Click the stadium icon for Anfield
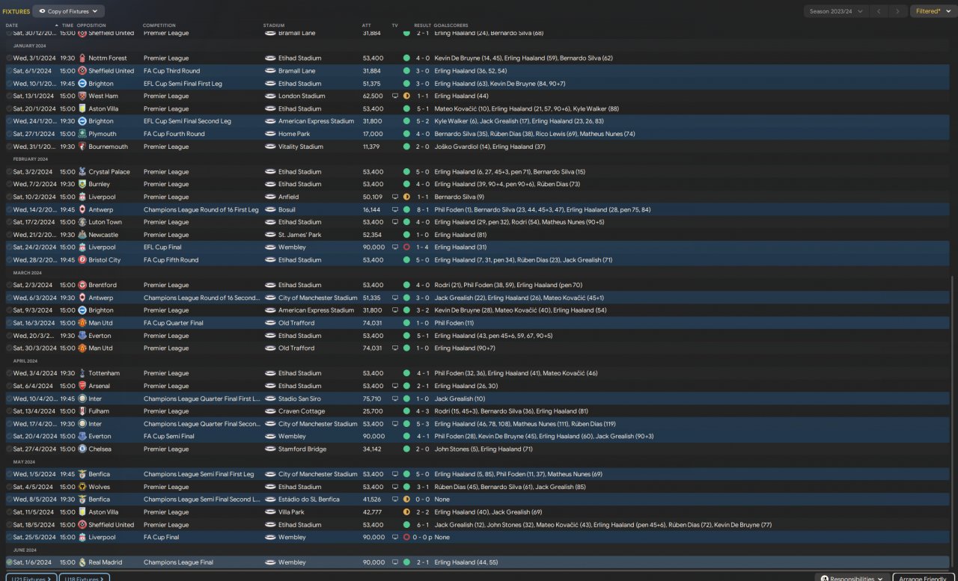The width and height of the screenshot is (958, 581). point(270,197)
